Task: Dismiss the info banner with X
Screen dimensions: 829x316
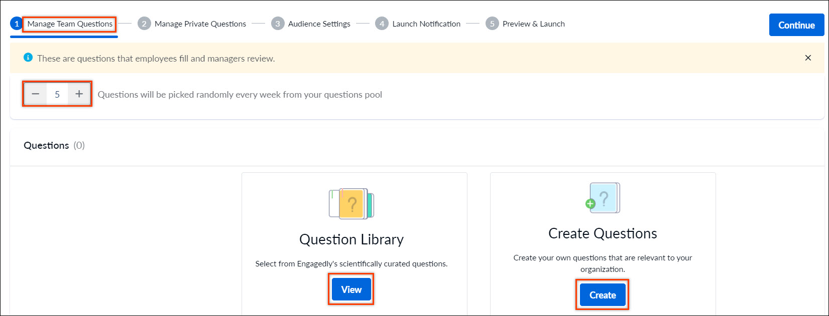Action: tap(808, 58)
